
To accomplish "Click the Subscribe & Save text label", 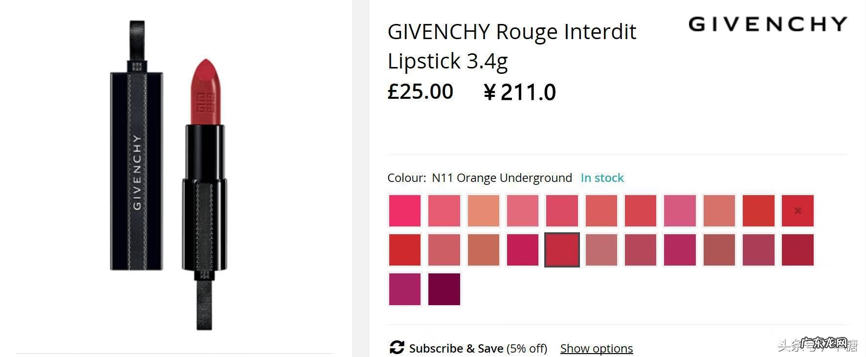I will point(456,348).
